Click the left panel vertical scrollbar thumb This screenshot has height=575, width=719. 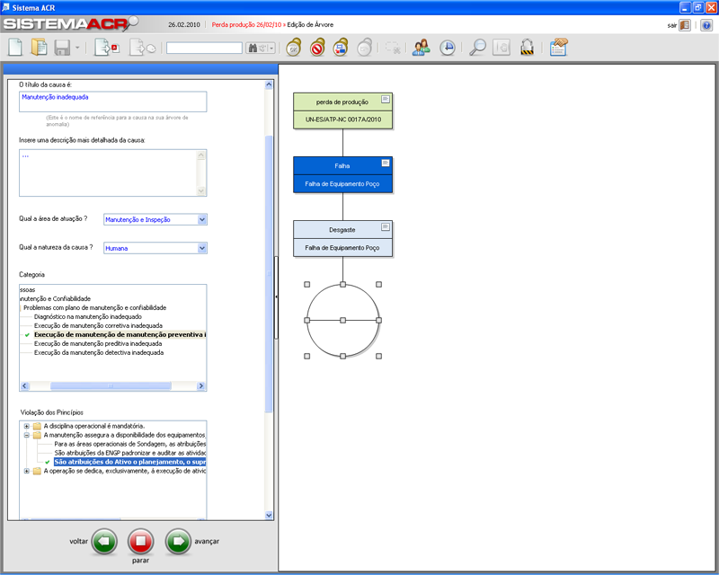[269, 274]
